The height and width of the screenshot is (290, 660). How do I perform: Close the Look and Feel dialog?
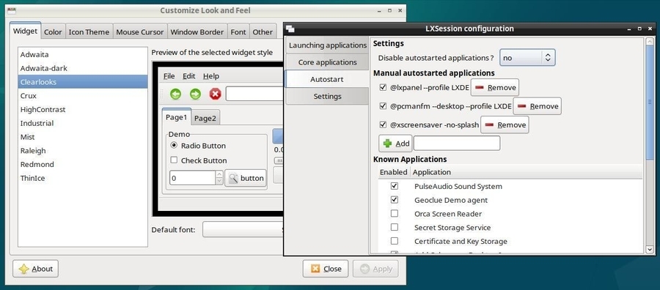coord(326,269)
